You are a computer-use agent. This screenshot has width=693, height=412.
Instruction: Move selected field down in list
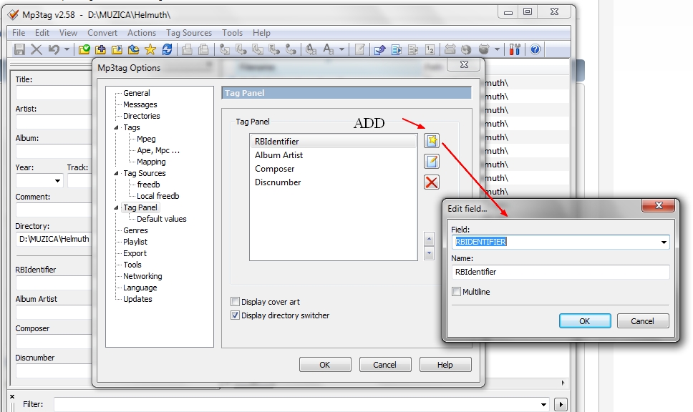click(429, 253)
